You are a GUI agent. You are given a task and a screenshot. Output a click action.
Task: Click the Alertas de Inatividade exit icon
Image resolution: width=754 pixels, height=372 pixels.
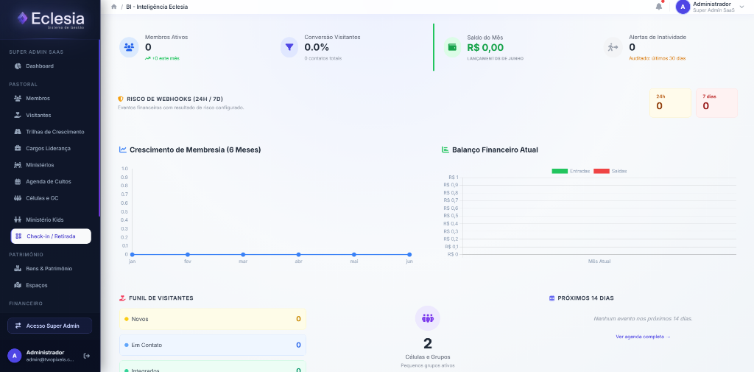click(x=613, y=47)
